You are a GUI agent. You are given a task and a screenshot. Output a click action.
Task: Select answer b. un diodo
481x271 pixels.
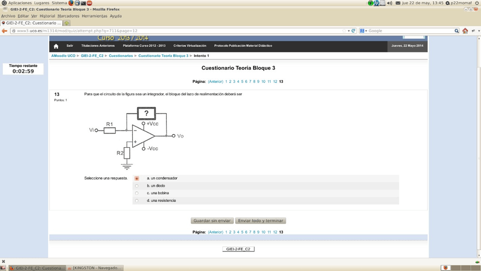(x=137, y=186)
